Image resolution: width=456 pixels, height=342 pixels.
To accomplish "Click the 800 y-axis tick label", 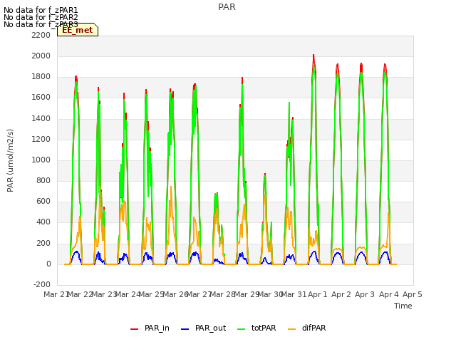I will (43, 180).
